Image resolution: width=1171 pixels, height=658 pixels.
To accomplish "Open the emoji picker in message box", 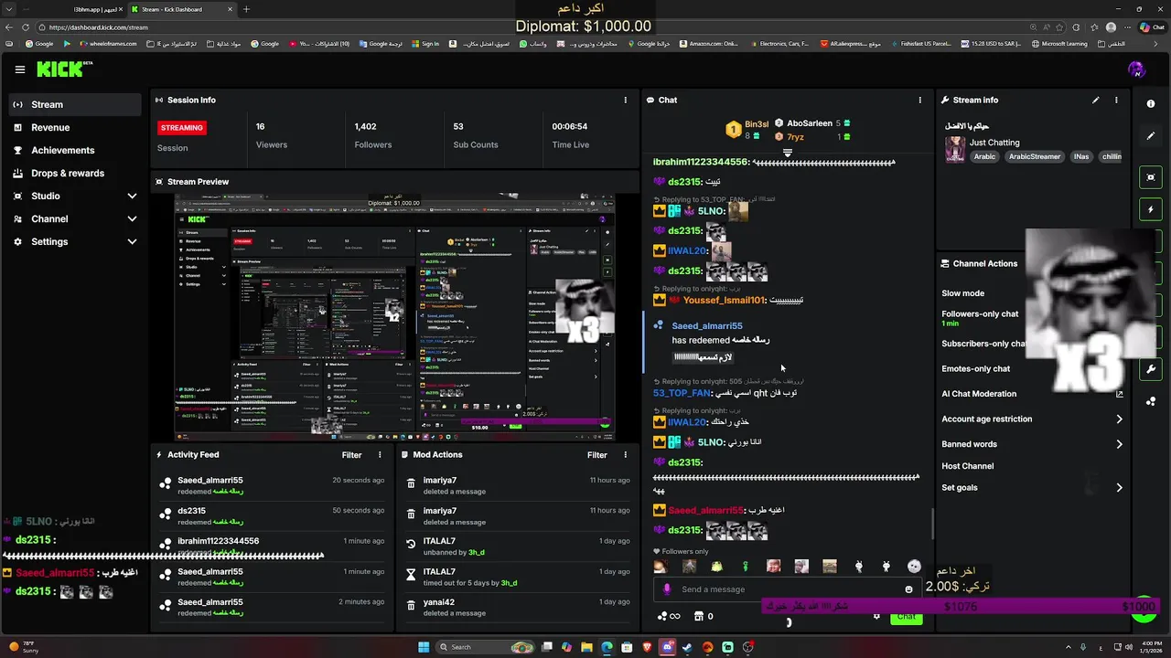I will point(908,589).
